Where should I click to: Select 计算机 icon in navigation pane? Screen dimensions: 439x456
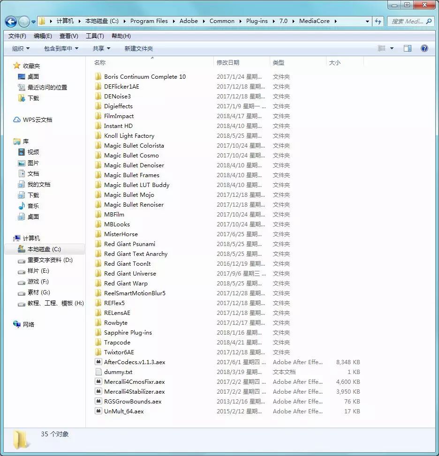17,238
